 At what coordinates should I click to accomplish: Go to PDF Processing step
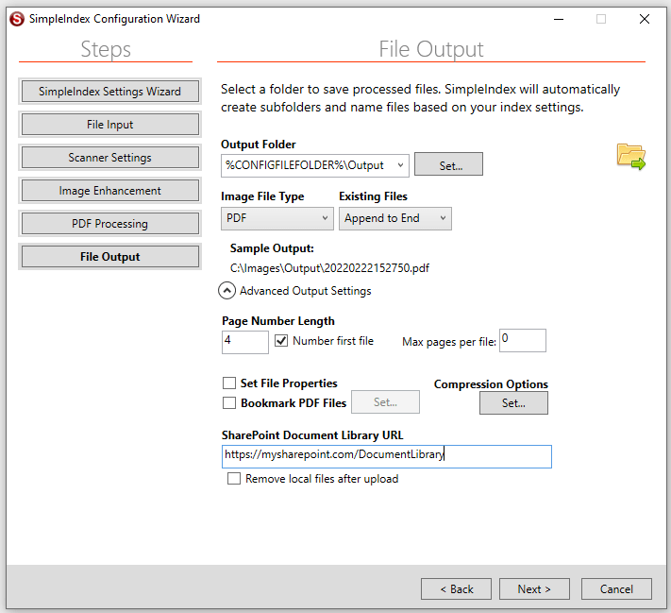click(110, 224)
